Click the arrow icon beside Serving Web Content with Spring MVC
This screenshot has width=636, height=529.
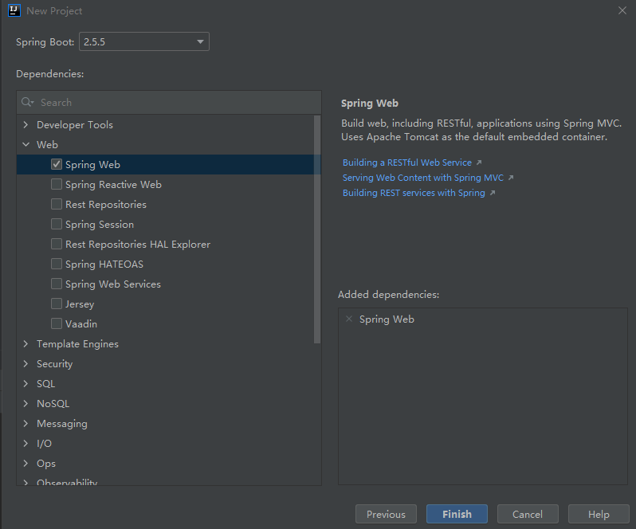[x=511, y=178]
